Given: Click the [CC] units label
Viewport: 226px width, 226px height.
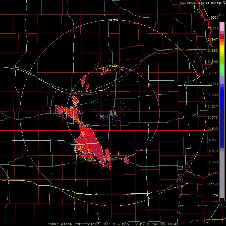Looking at the screenshot, I should [x=214, y=17].
